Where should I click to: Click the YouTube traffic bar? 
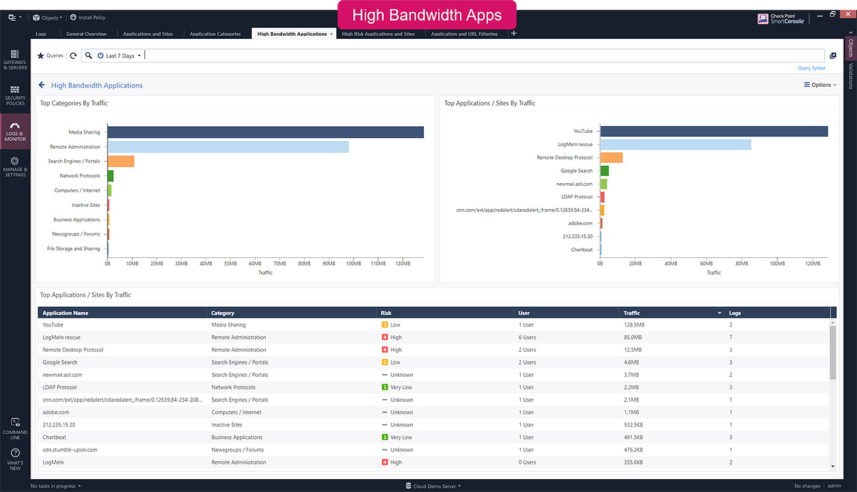[714, 132]
